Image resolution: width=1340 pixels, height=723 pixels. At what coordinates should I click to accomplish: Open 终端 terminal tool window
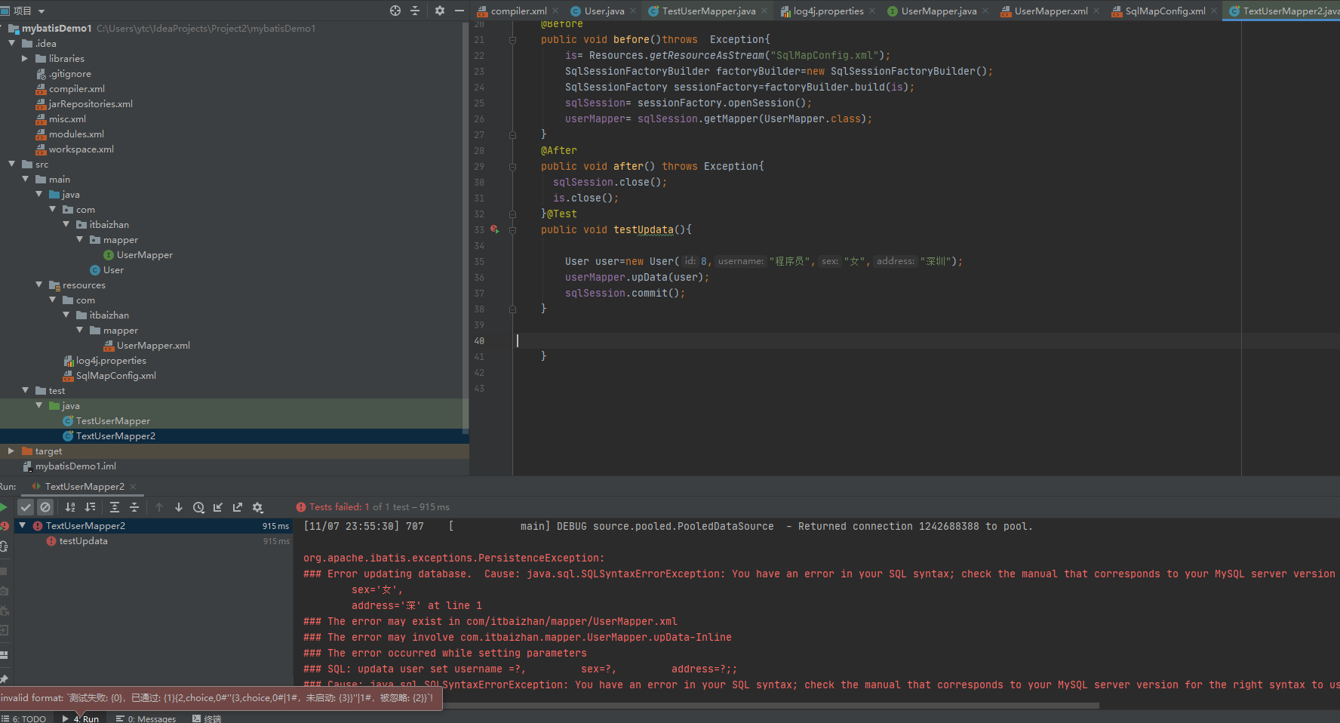[x=207, y=718]
